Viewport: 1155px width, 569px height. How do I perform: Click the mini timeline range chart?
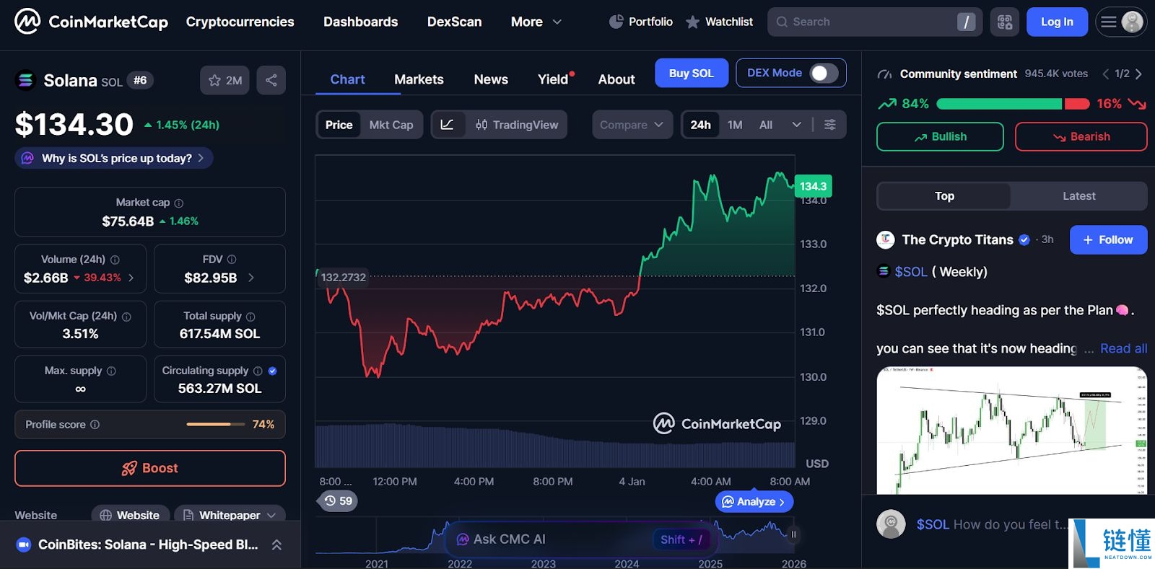click(554, 537)
